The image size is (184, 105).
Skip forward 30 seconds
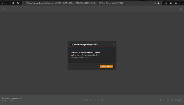click(x=95, y=100)
